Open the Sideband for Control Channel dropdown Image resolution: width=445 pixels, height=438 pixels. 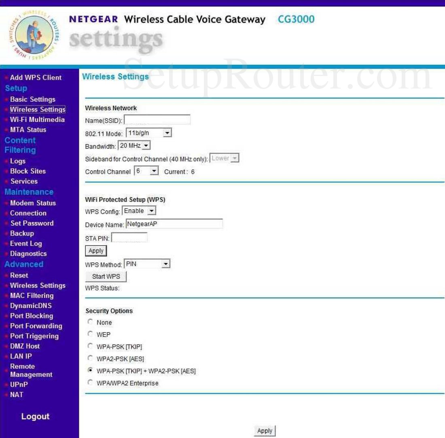pos(224,158)
